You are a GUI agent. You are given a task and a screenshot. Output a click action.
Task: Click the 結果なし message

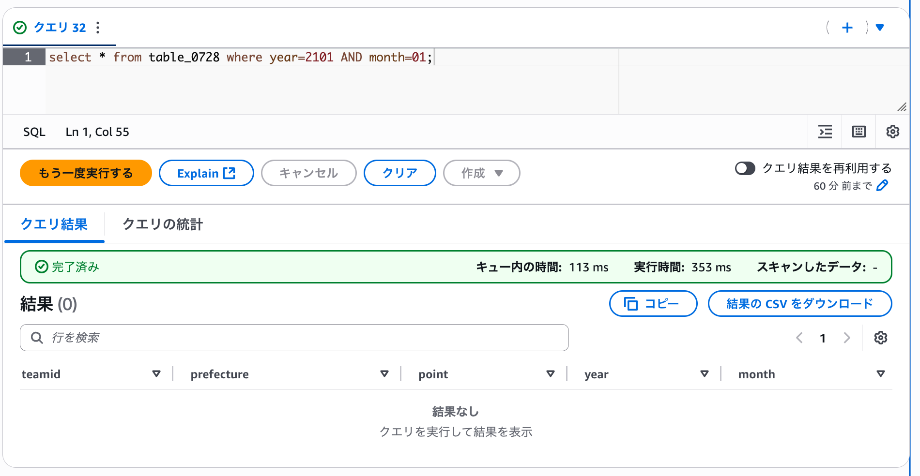(x=456, y=412)
